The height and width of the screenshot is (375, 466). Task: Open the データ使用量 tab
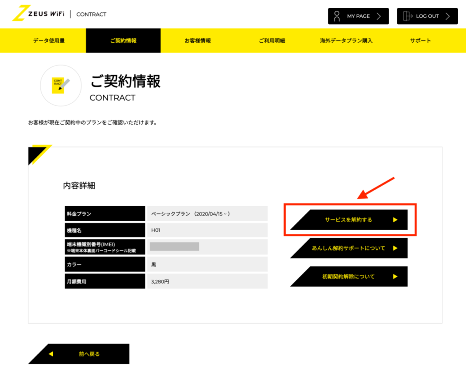[x=49, y=41]
